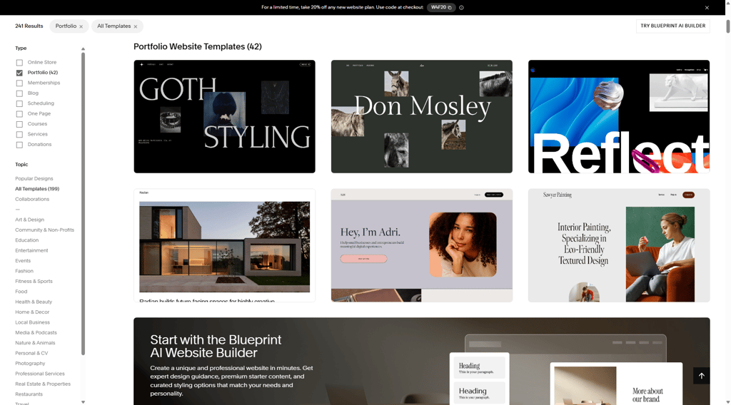The image size is (731, 405).
Task: Open the Hey, I'm Adri template
Action: coord(421,245)
